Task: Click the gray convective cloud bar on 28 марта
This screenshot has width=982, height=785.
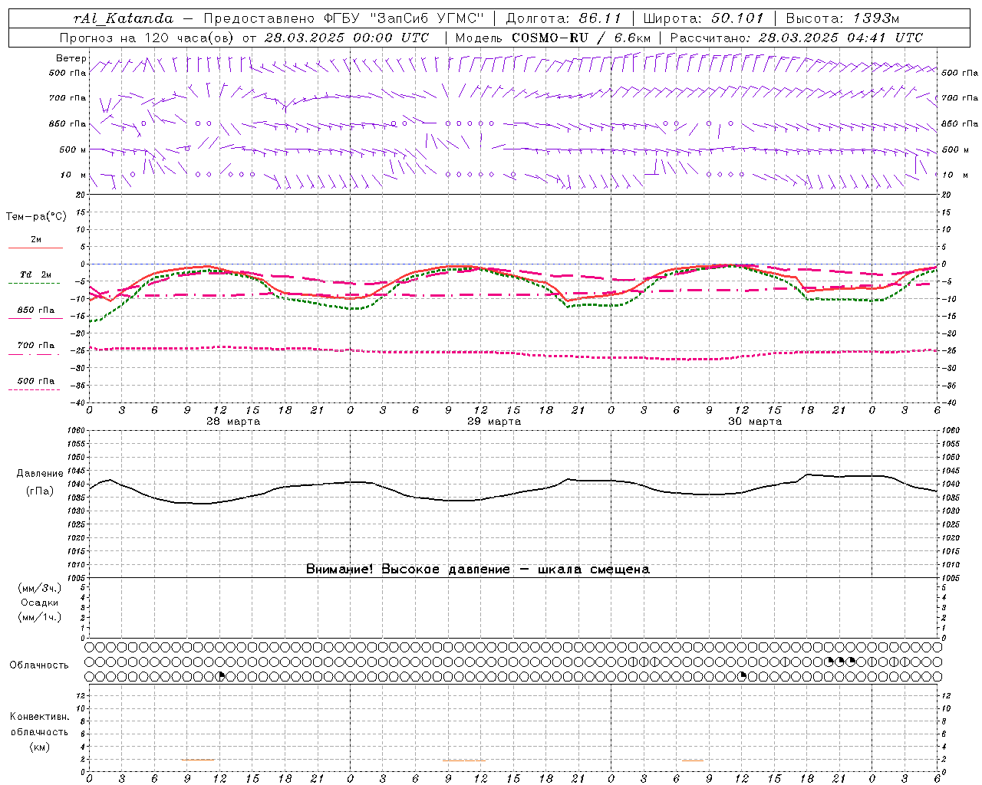Action: [198, 760]
